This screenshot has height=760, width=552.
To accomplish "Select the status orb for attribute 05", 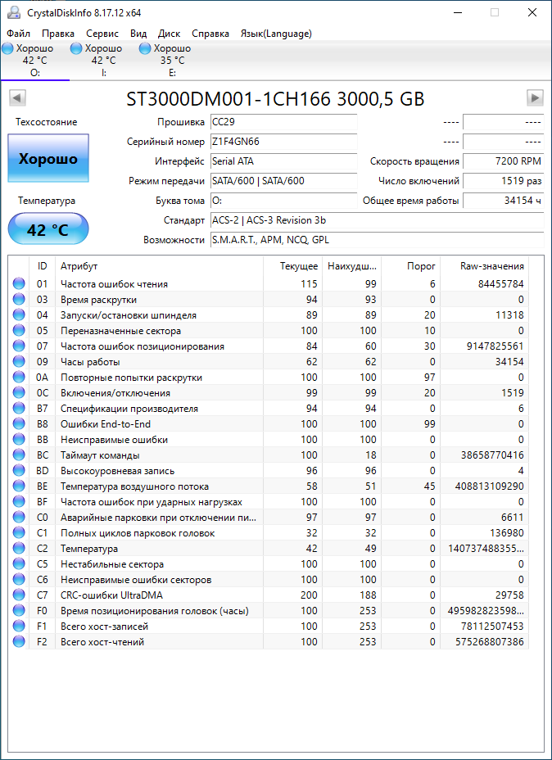I will coord(18,331).
